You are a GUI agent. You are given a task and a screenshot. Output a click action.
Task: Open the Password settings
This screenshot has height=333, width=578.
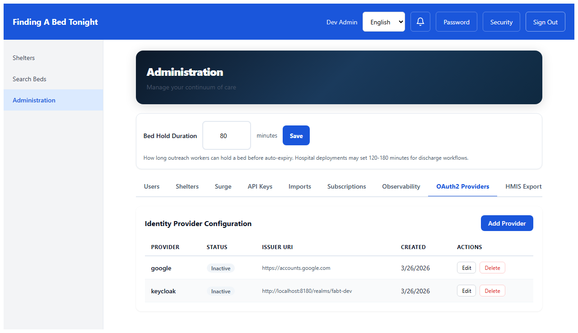point(456,21)
